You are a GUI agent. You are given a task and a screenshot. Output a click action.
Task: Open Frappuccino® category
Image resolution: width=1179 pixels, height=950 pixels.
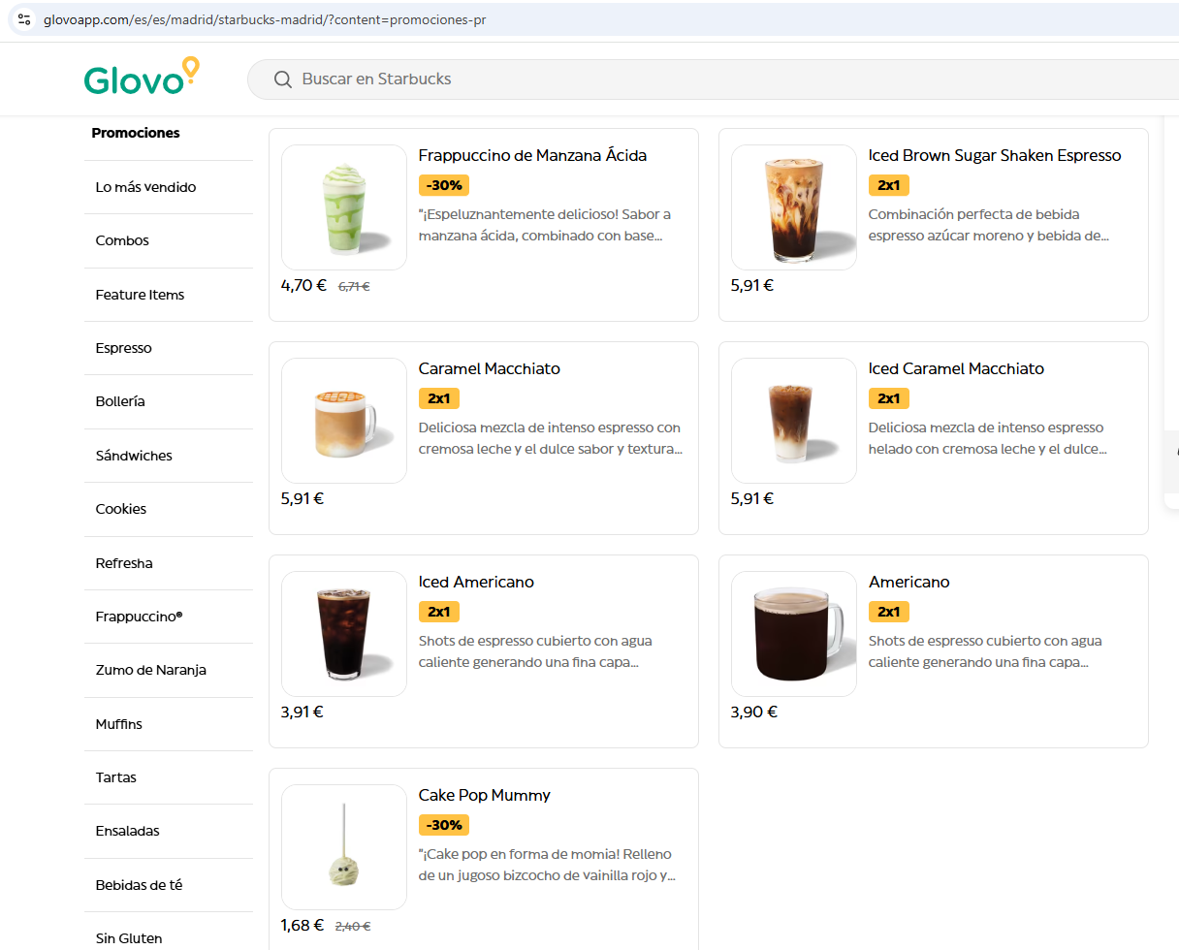(x=139, y=617)
